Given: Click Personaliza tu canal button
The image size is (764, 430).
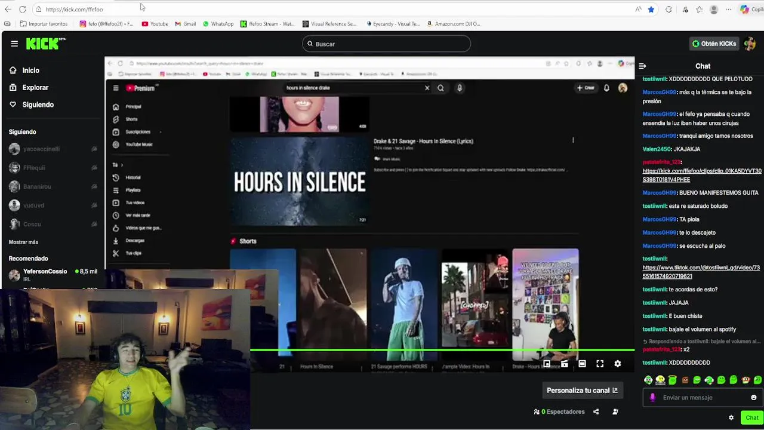Looking at the screenshot, I should tap(582, 391).
